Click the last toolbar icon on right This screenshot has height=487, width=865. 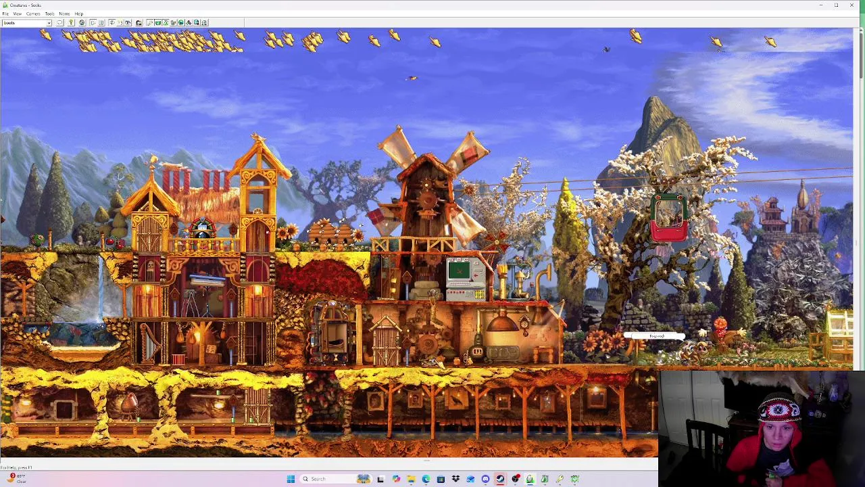pyautogui.click(x=204, y=23)
